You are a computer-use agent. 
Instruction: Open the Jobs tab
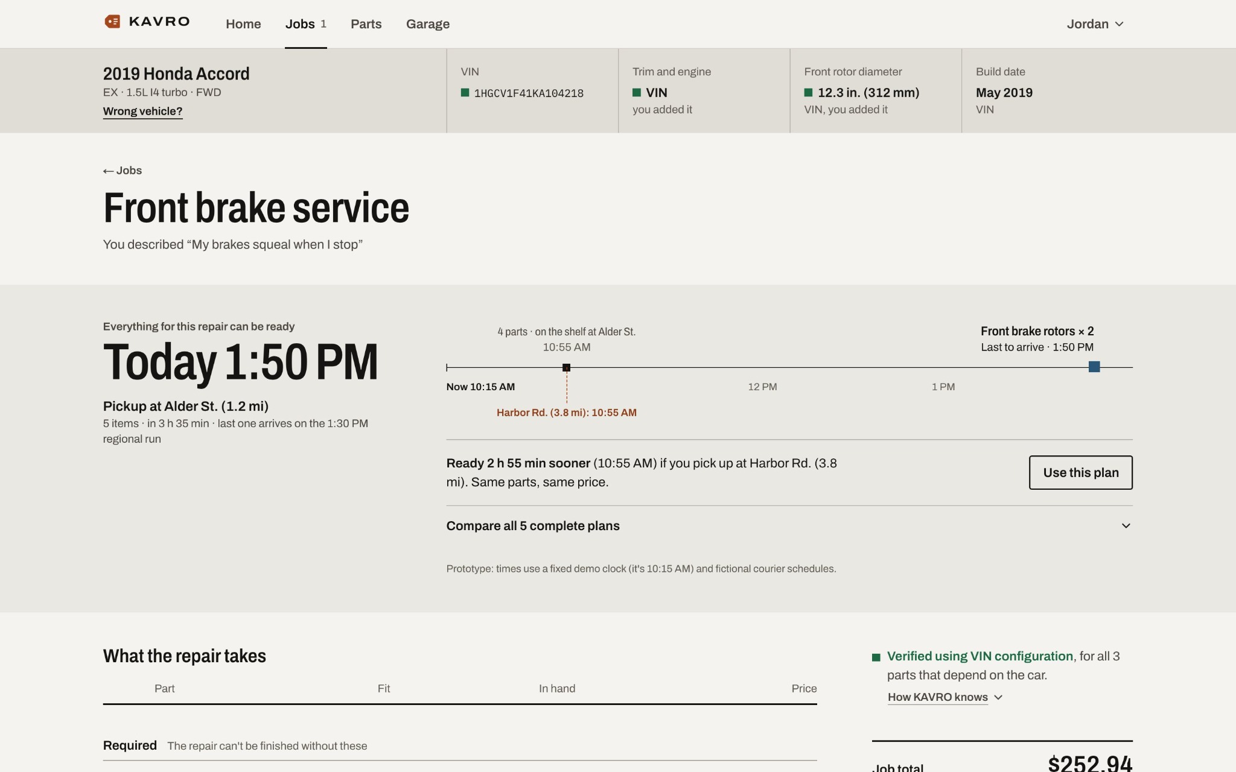coord(305,24)
